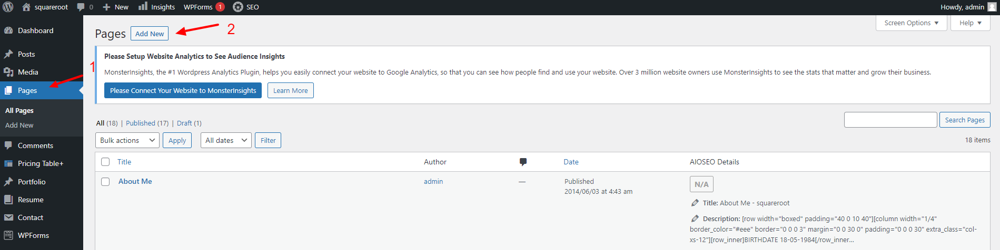Viewport: 1000px width, 250px height.
Task: Open Insights in the admin bar
Action: click(163, 7)
